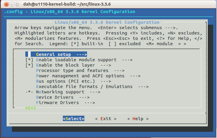The height and width of the screenshot is (138, 217).
Task: Click the -*- marker beside Networking support
Action: click(29, 92)
